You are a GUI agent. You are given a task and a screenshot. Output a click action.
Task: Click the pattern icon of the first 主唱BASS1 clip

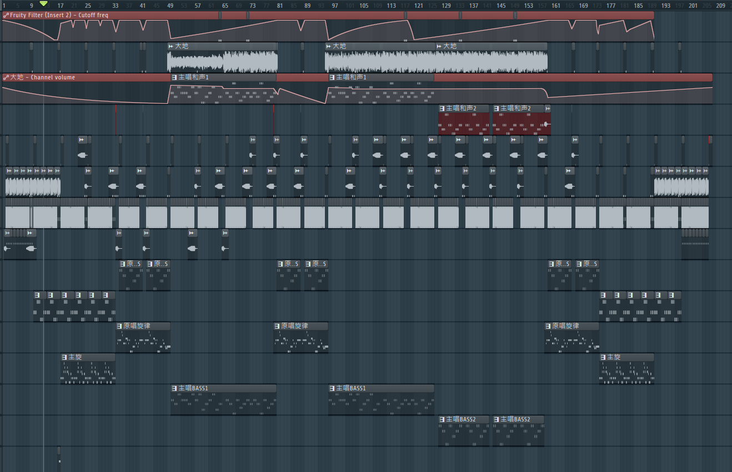(x=174, y=388)
